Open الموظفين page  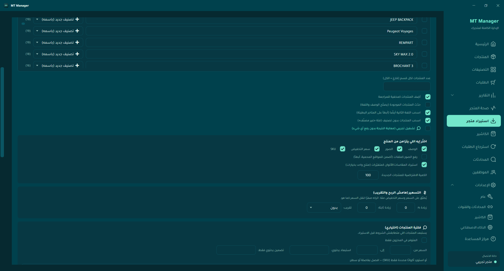[x=474, y=172]
